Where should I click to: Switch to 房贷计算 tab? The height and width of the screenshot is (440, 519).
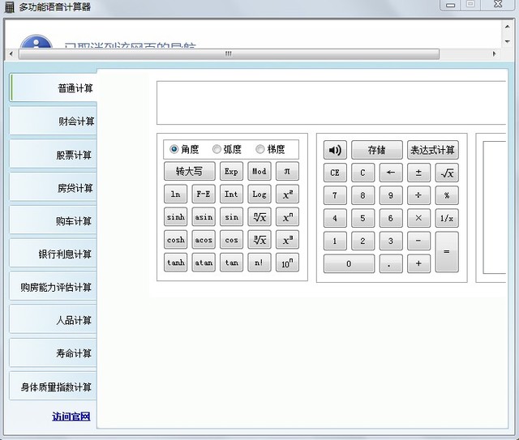(54, 188)
